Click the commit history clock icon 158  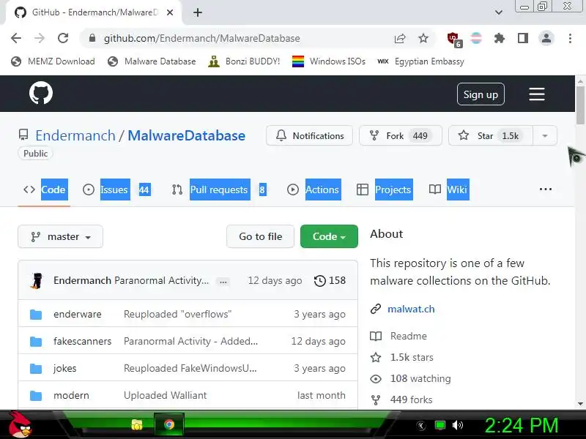pyautogui.click(x=330, y=281)
